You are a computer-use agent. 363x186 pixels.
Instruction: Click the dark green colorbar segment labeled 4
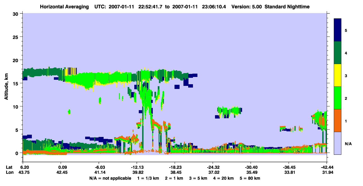[338, 53]
